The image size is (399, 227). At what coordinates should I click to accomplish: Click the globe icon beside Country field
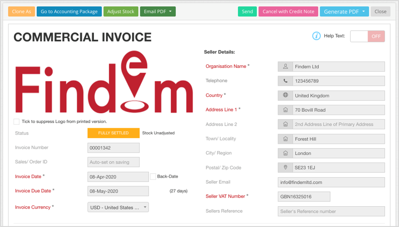(x=285, y=95)
